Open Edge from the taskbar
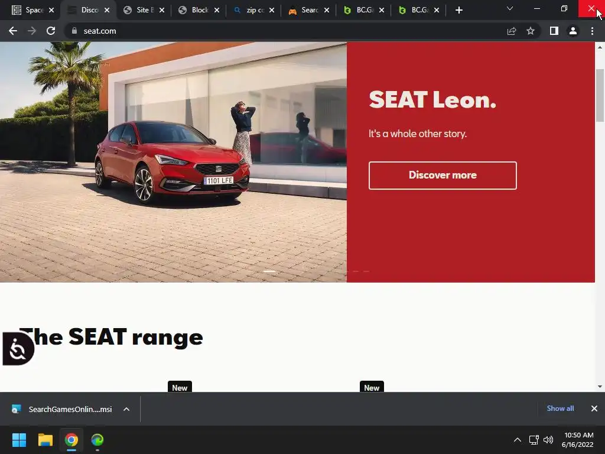 click(x=97, y=440)
